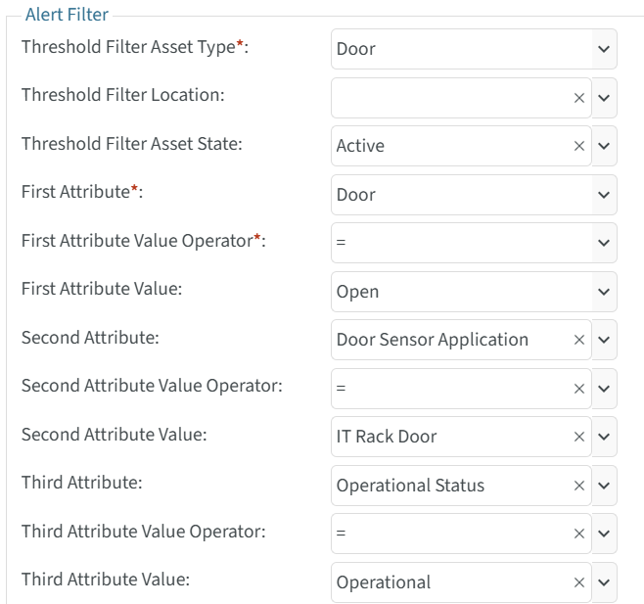The height and width of the screenshot is (604, 644).
Task: Clear the Threshold Filter Location field
Action: 578,98
